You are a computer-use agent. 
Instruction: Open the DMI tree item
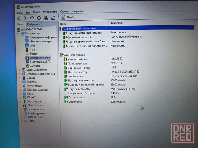click(x=30, y=46)
